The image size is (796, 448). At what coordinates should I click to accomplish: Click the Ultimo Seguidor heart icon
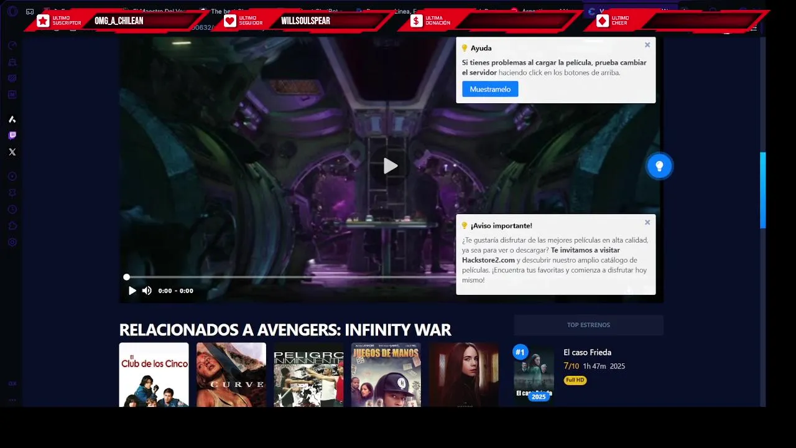click(x=230, y=21)
